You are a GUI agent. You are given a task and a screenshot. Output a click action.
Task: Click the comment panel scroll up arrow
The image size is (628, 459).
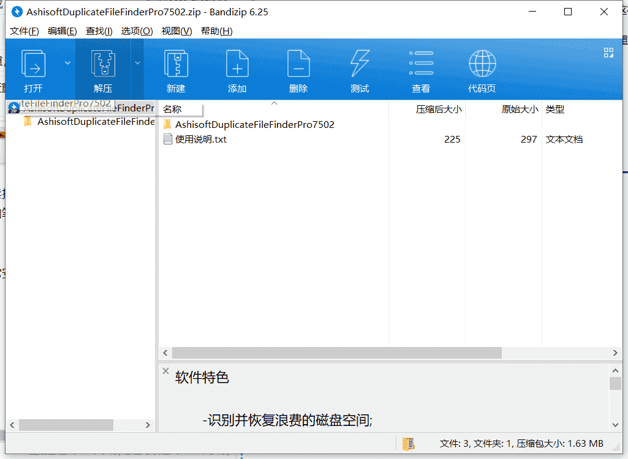[x=615, y=370]
